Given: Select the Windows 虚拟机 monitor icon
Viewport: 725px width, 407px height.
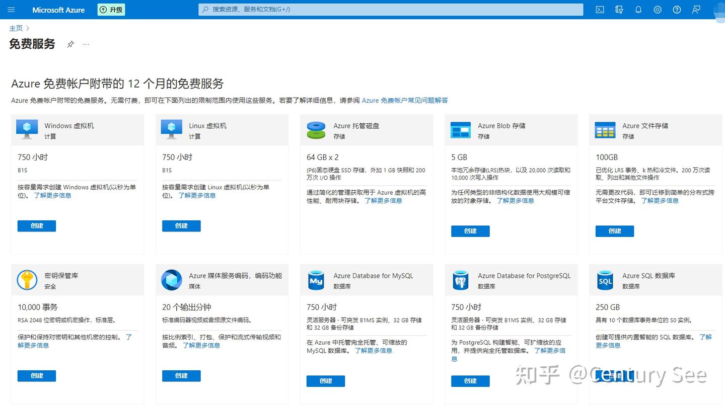Looking at the screenshot, I should [27, 130].
